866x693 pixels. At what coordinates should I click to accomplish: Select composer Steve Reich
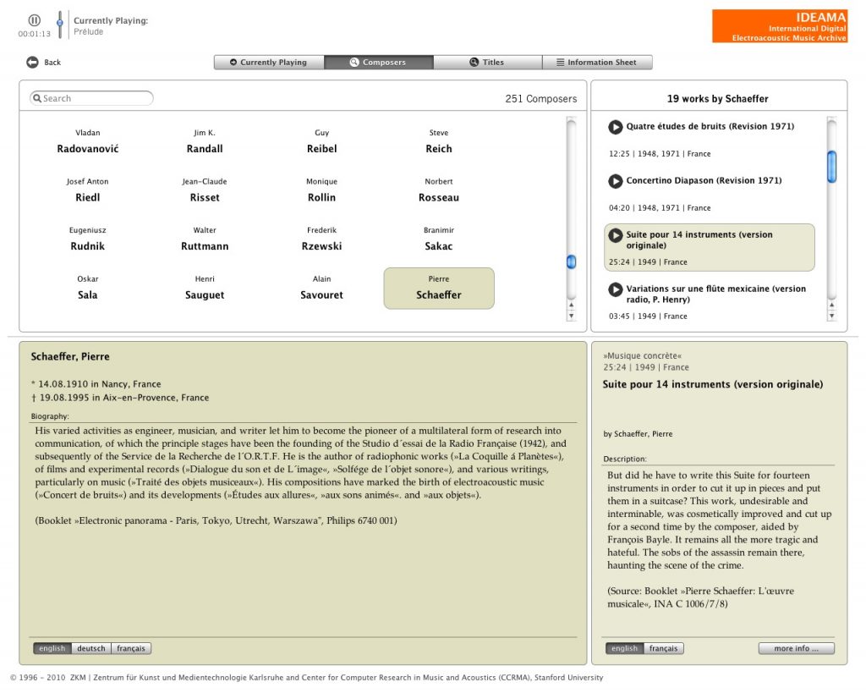tap(439, 142)
